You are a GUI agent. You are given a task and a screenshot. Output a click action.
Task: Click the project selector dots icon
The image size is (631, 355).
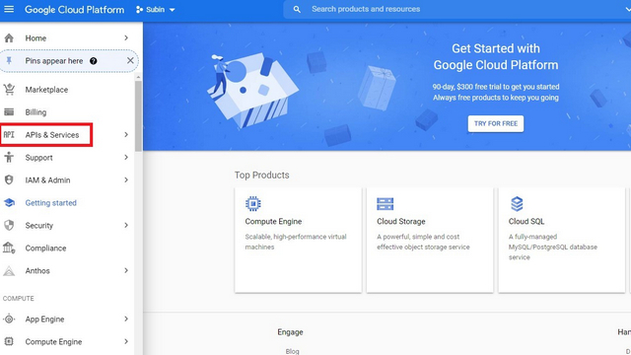(139, 9)
